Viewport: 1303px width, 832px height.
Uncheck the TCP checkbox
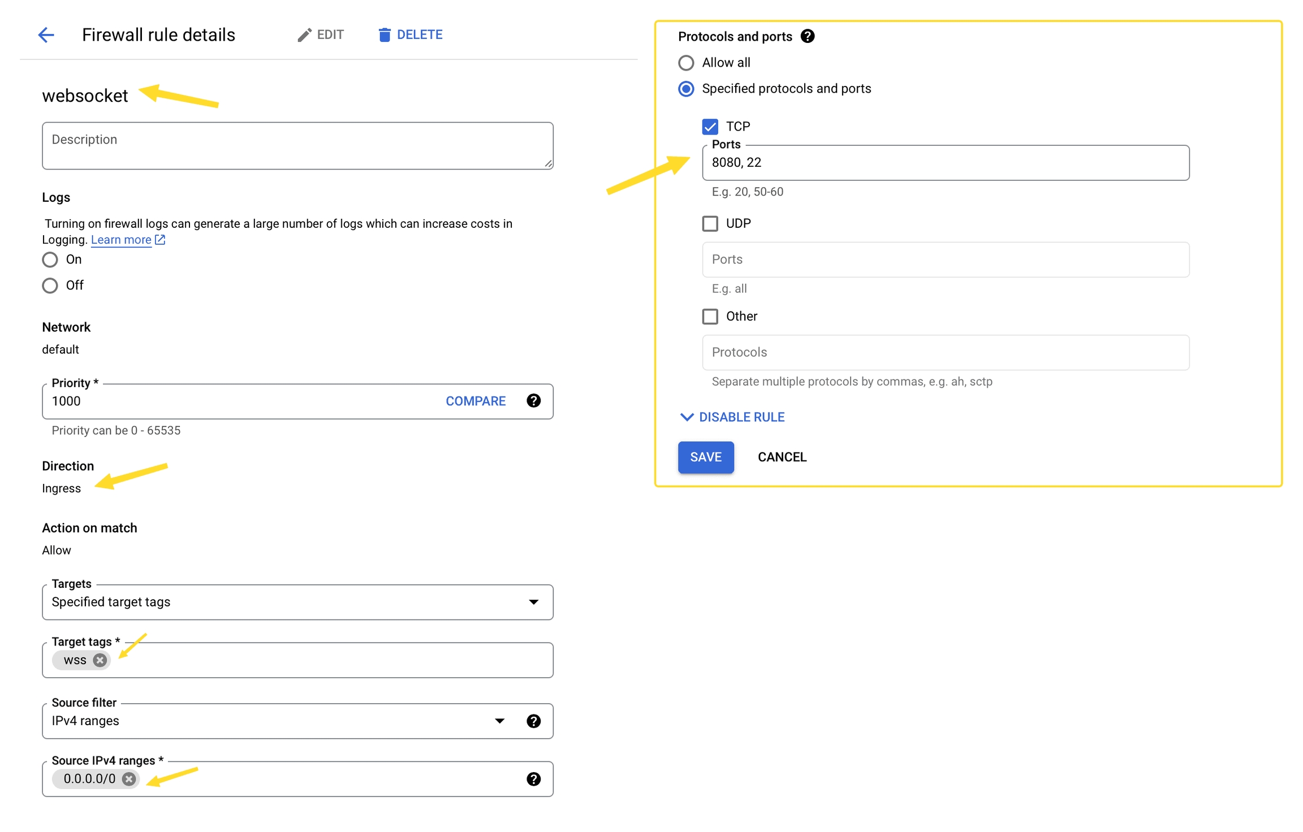[x=710, y=127]
